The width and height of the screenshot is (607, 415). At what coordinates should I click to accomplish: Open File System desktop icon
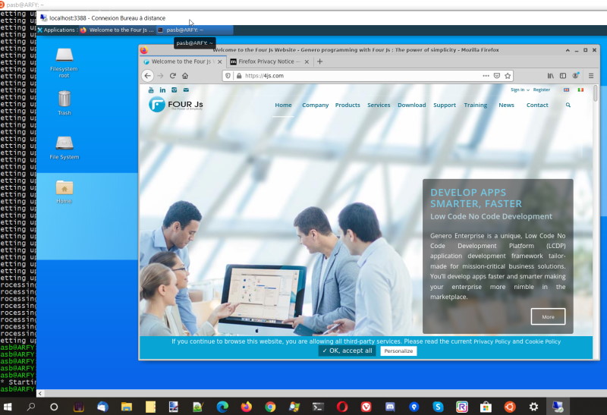click(x=64, y=147)
